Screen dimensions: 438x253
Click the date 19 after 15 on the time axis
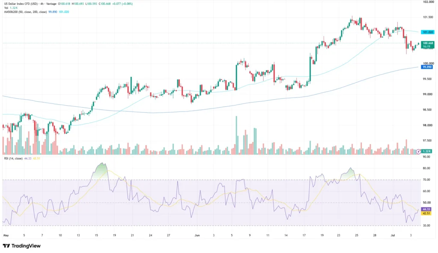pos(114,235)
